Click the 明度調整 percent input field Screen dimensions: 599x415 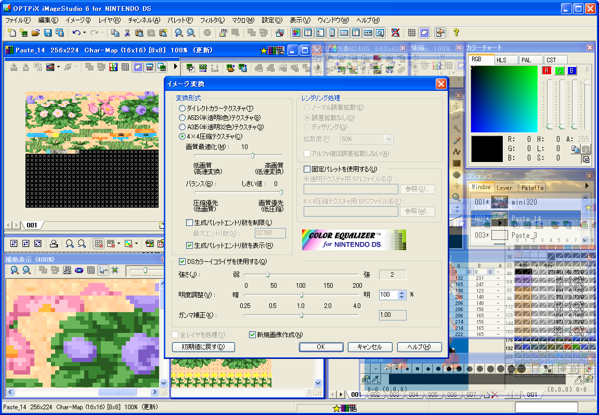click(x=389, y=294)
